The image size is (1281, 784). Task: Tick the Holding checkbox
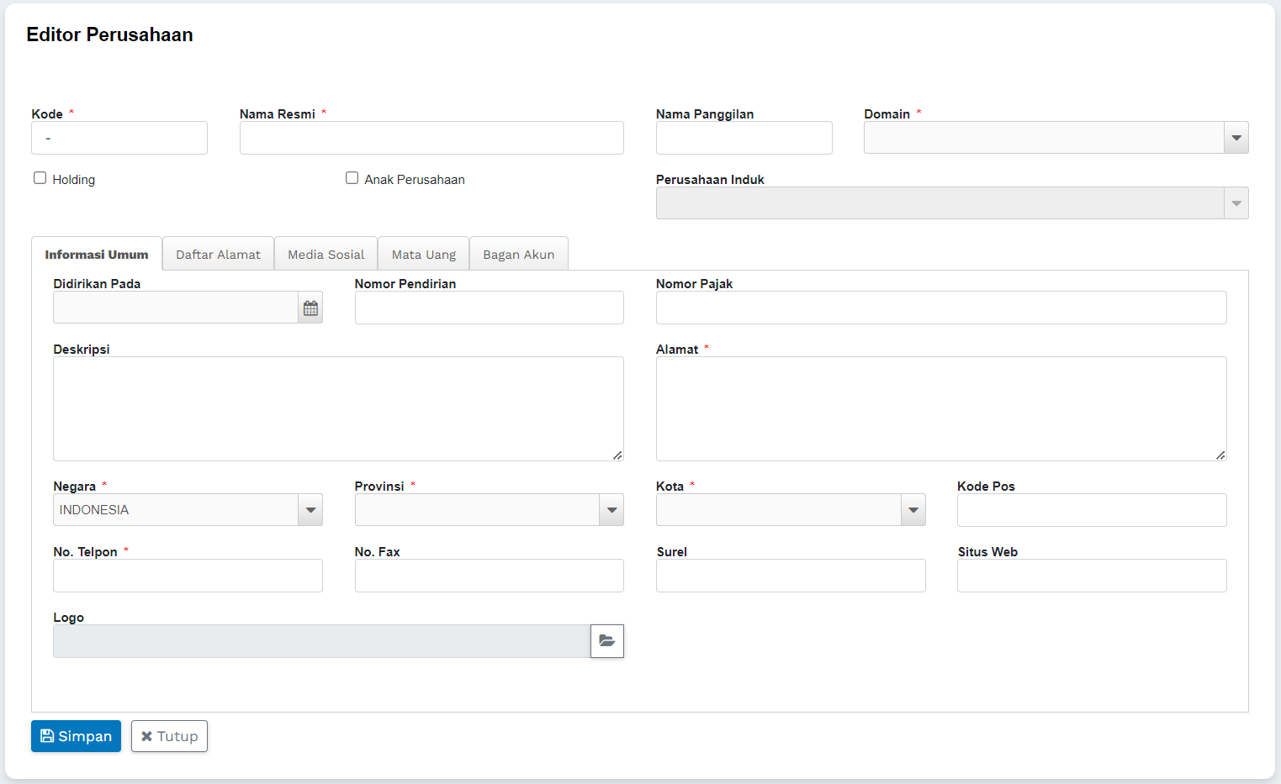(x=40, y=178)
